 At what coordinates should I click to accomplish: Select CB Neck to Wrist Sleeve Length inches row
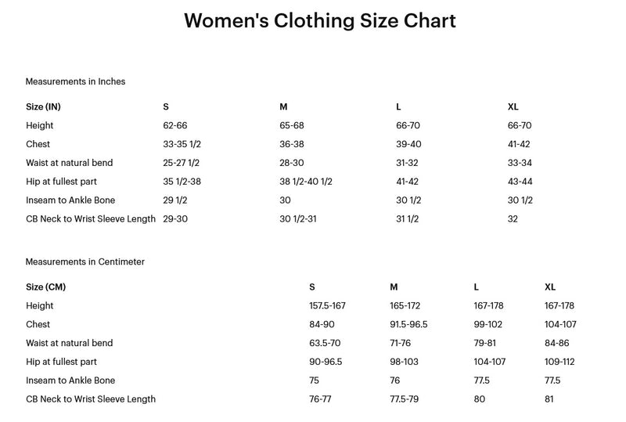coord(91,219)
